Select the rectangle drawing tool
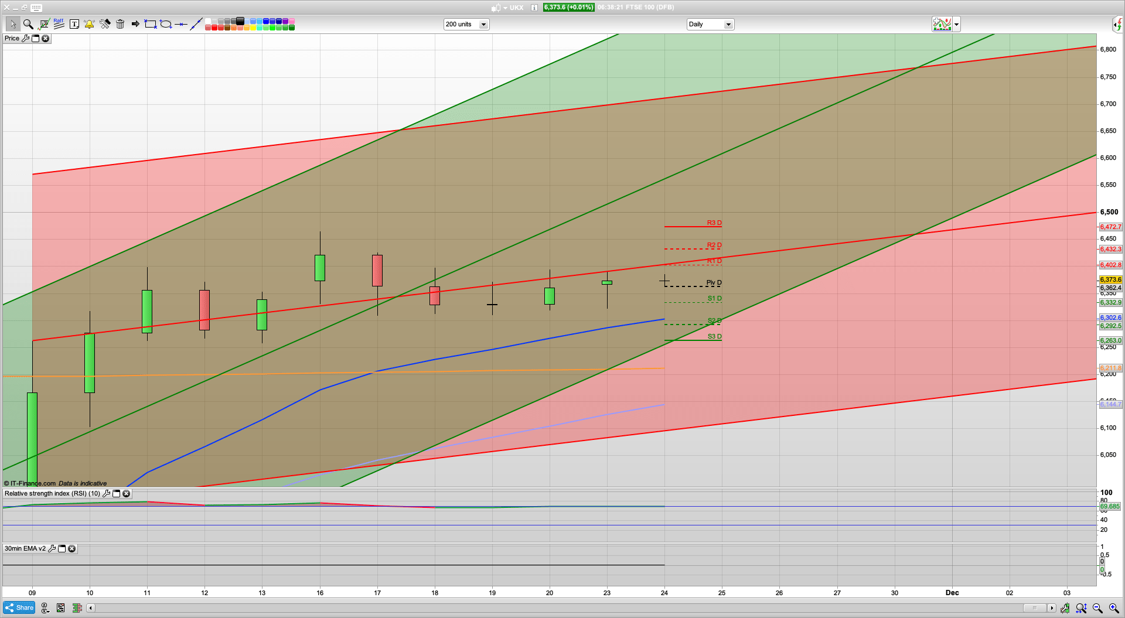 (151, 24)
